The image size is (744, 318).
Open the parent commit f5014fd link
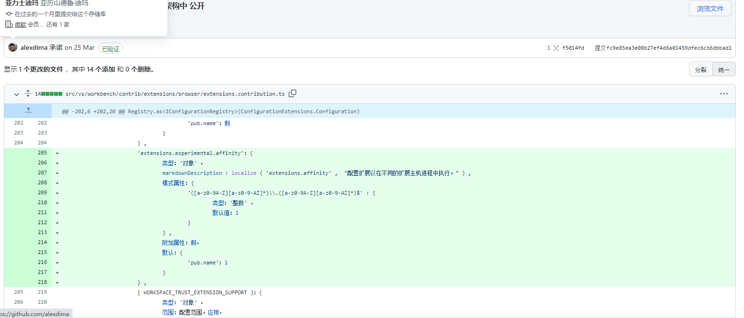(x=573, y=48)
